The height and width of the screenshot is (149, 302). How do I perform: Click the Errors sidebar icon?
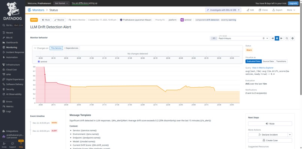pyautogui.click(x=4, y=101)
